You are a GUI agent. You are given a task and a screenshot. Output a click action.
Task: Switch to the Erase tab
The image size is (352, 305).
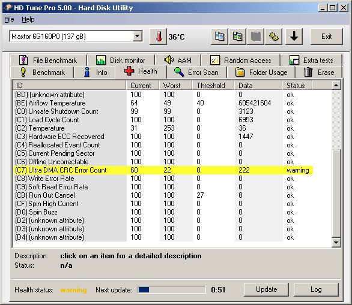pos(319,73)
